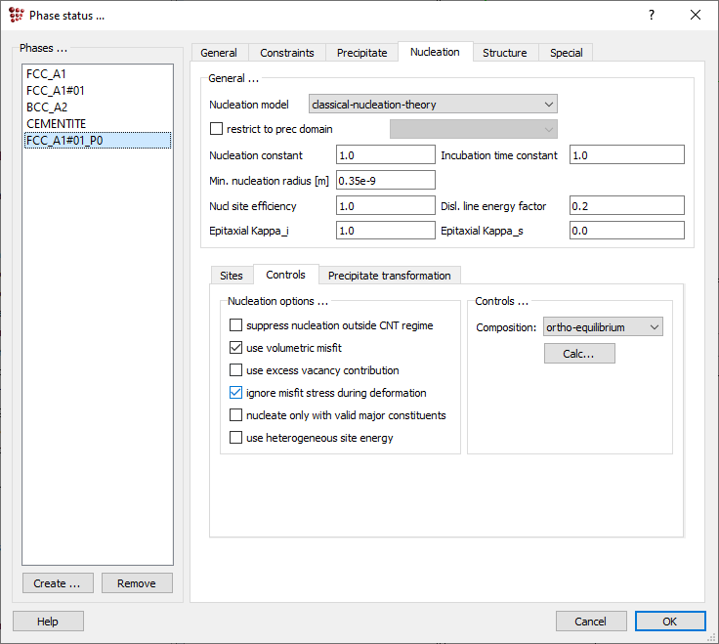Viewport: 719px width, 644px height.
Task: Remove the selected phase with Remove button
Action: click(137, 583)
